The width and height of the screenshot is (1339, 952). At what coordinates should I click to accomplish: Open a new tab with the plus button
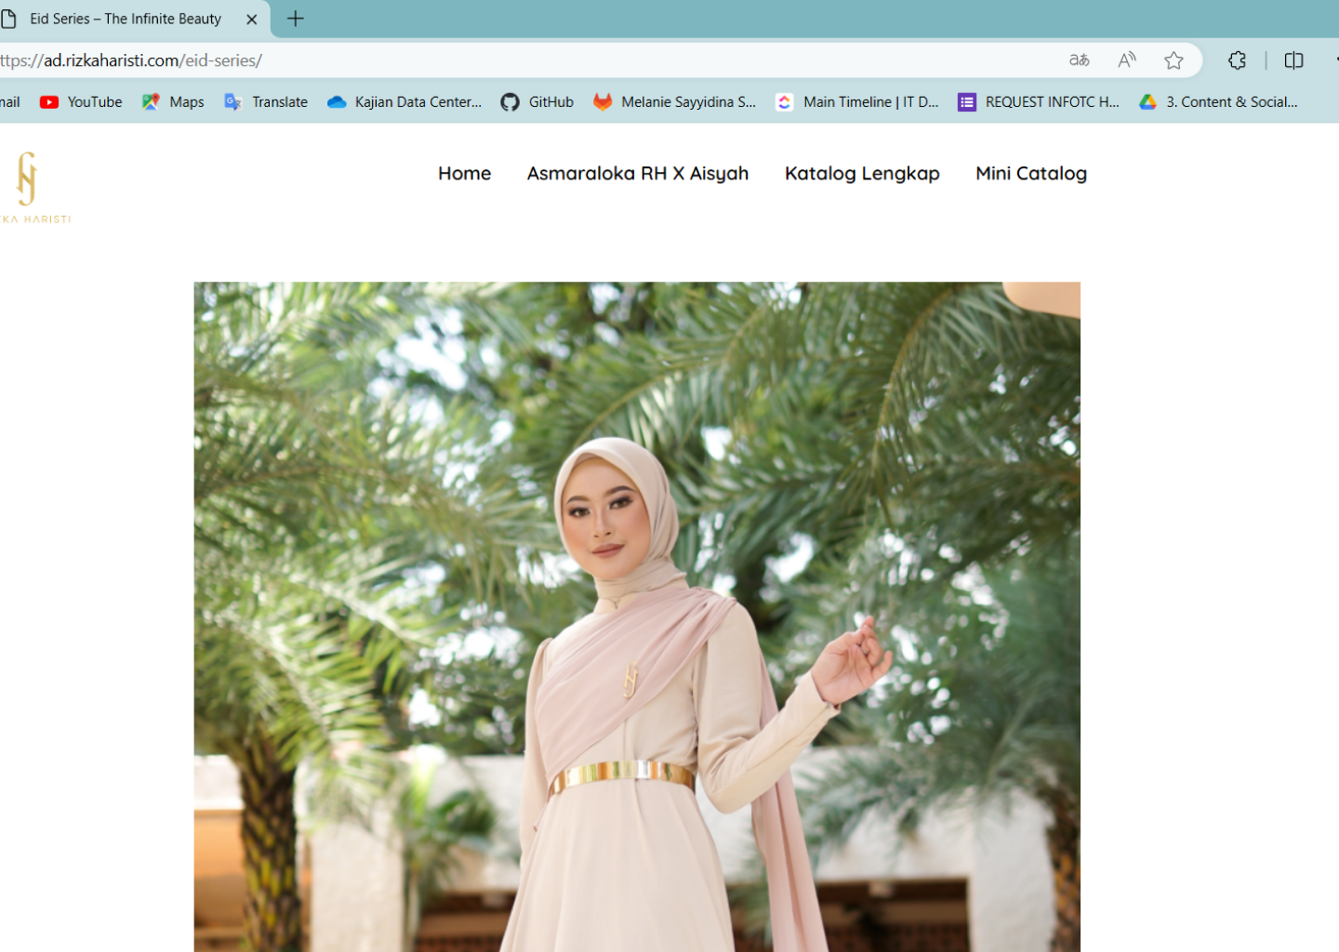click(296, 19)
